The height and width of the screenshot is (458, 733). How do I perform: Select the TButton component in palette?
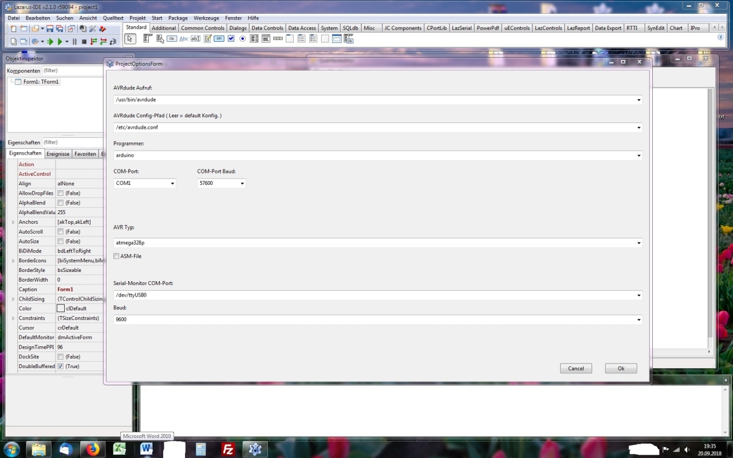coord(172,39)
